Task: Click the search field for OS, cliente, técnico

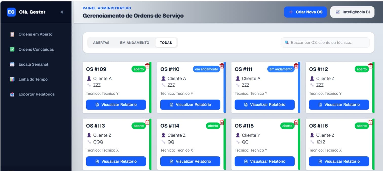Action: click(325, 42)
